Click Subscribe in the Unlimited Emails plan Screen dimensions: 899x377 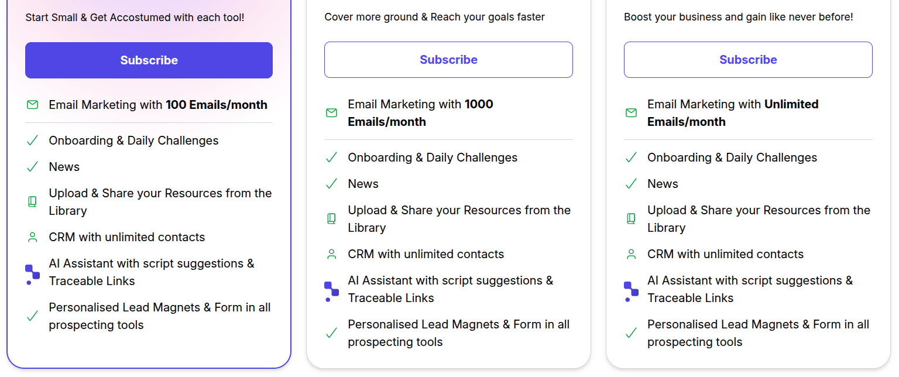point(748,60)
